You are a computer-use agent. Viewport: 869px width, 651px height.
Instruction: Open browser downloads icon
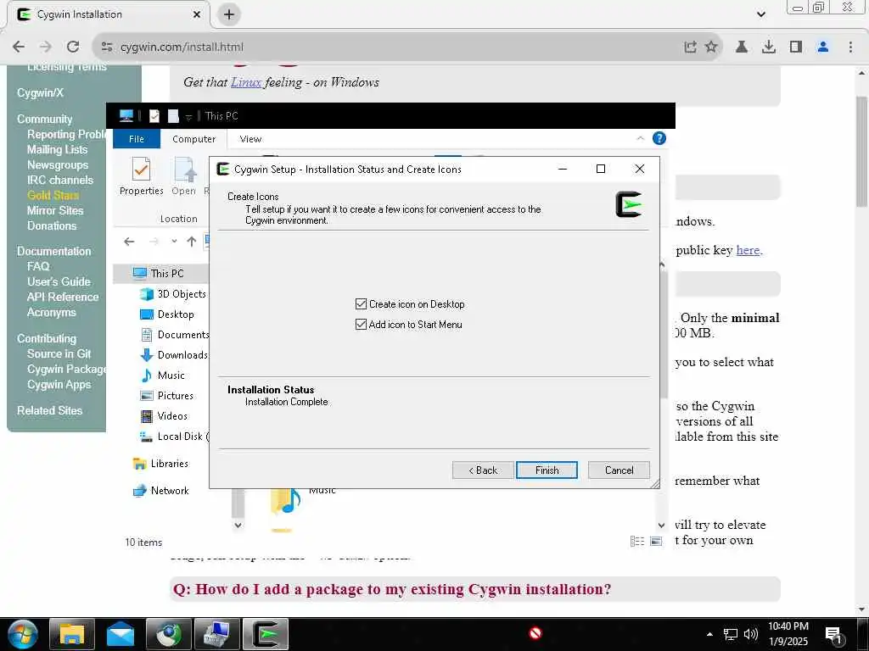click(769, 47)
